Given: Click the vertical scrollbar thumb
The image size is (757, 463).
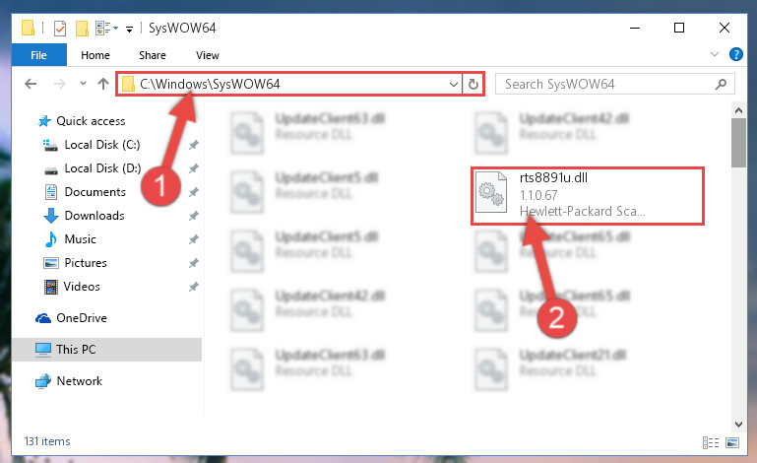Looking at the screenshot, I should 738,143.
